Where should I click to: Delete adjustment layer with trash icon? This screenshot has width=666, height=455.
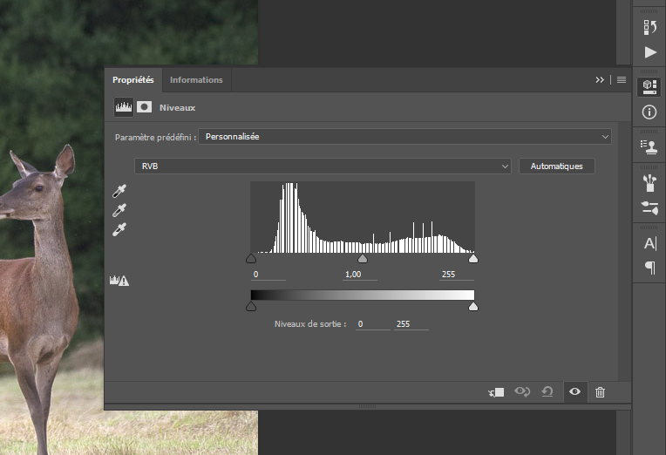[600, 392]
